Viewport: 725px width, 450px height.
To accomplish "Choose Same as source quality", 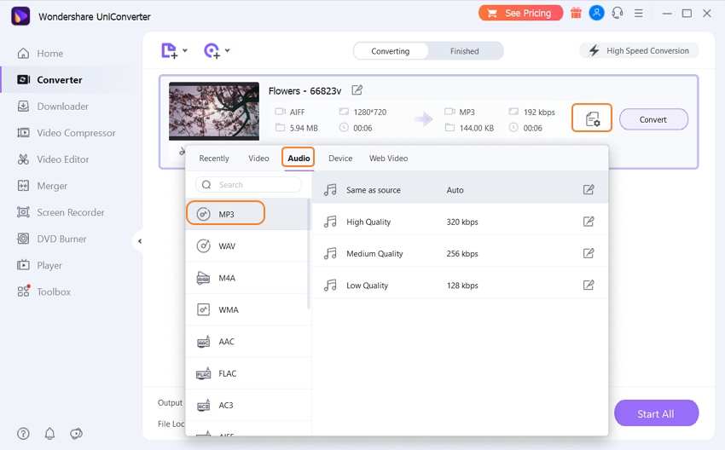I will 460,189.
